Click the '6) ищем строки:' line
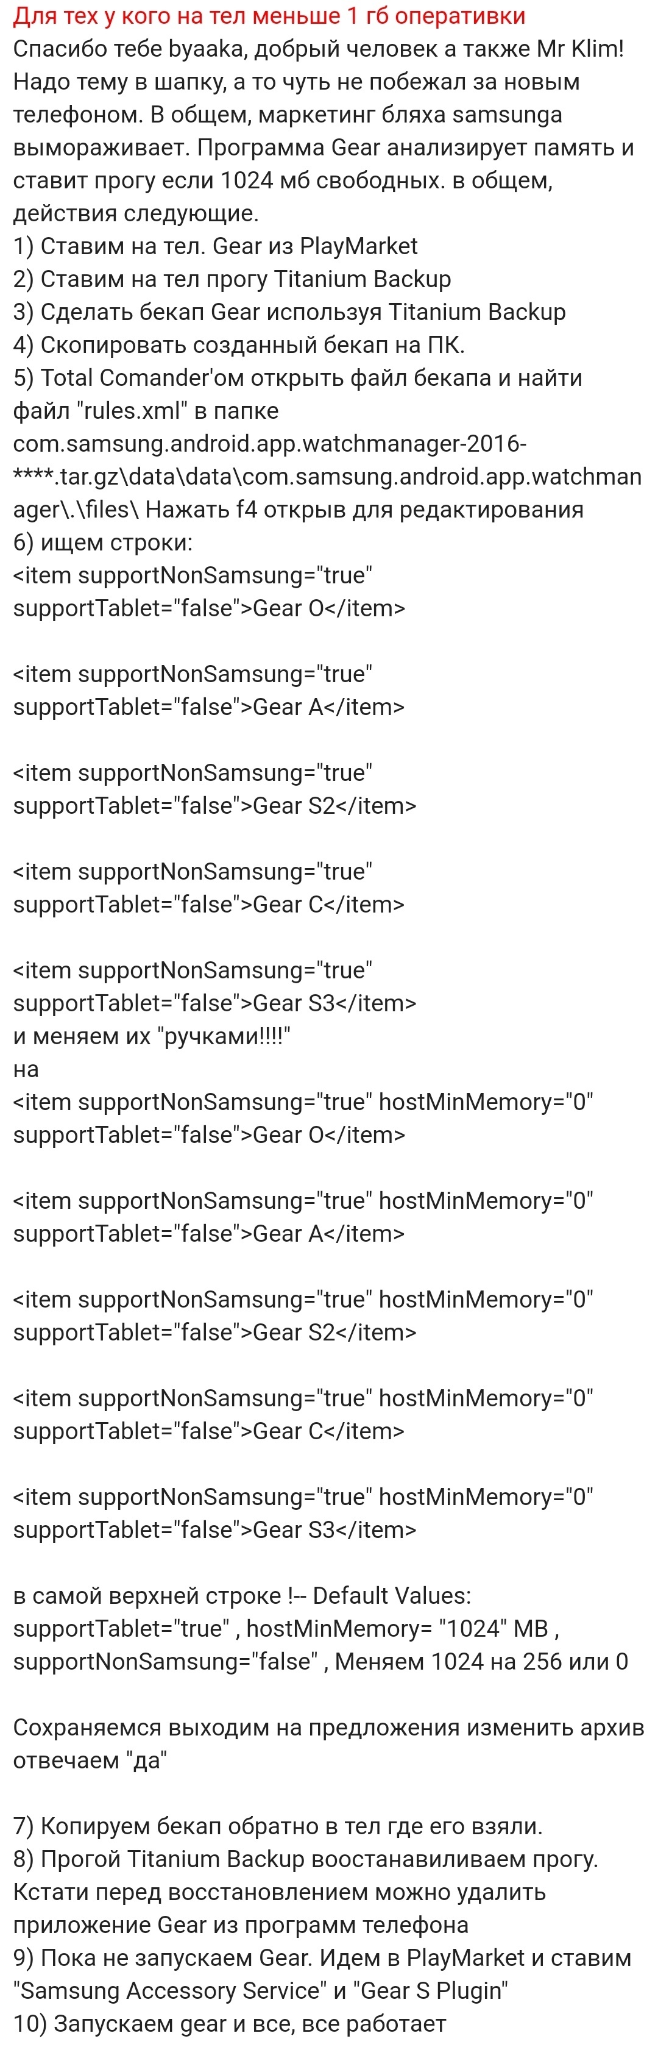The height and width of the screenshot is (2061, 658). 103,542
